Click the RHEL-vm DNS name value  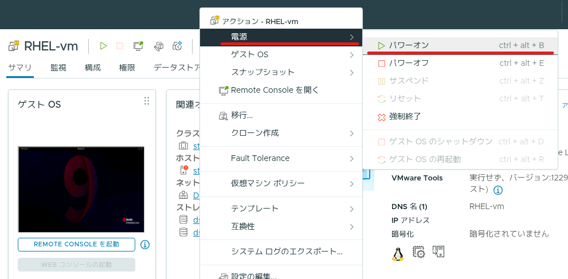tap(487, 207)
